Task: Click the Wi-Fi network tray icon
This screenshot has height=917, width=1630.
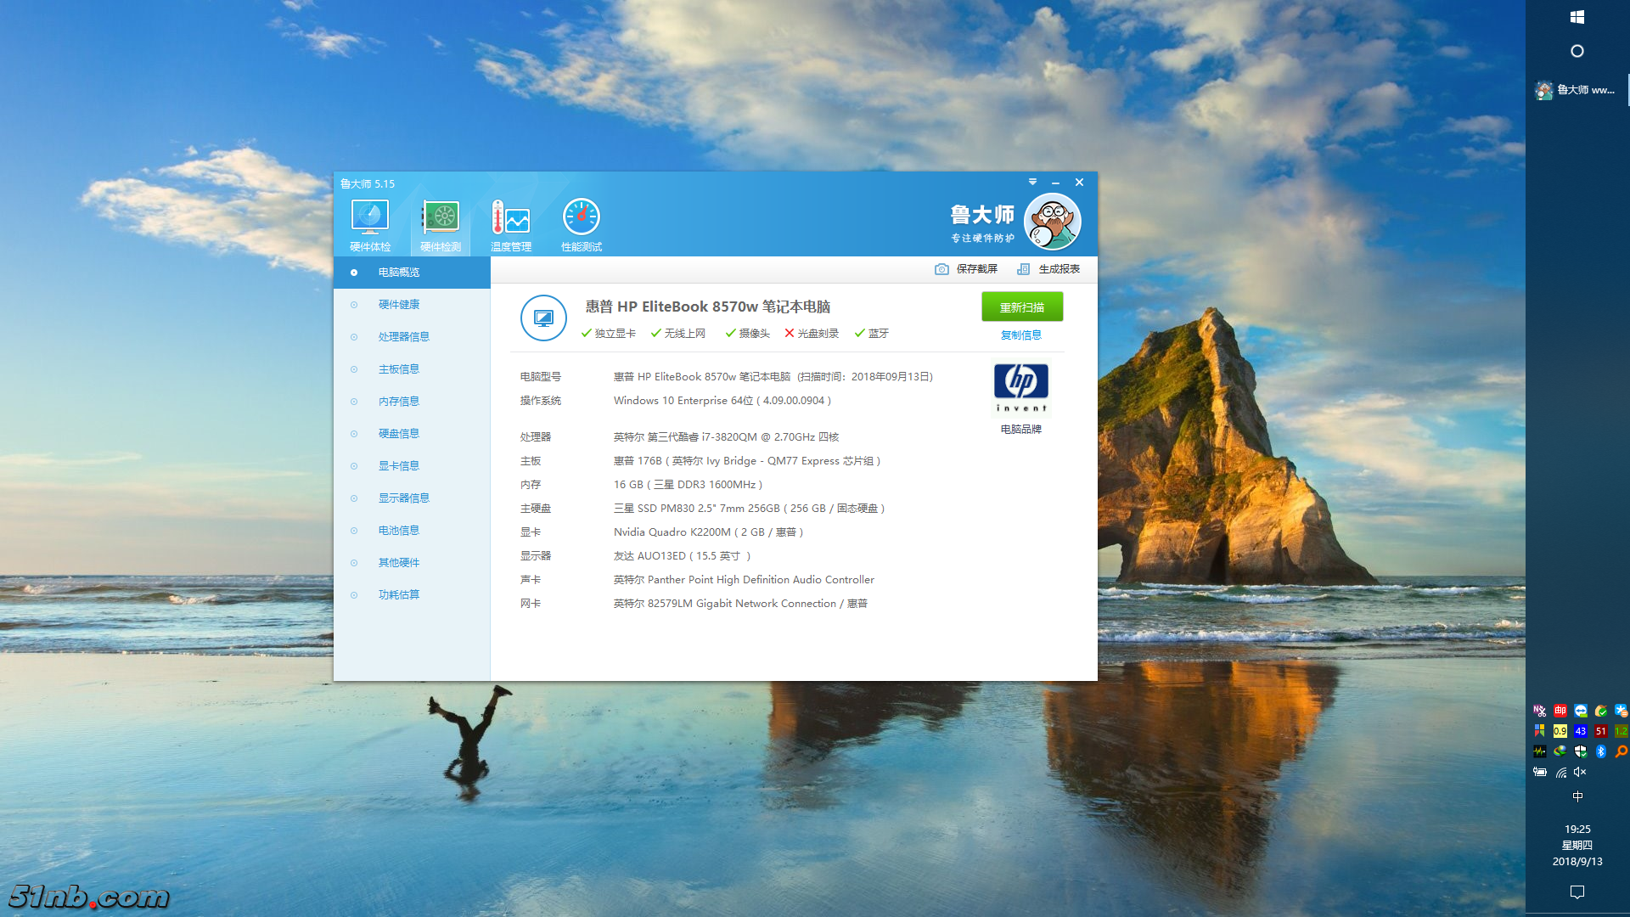Action: pos(1560,772)
